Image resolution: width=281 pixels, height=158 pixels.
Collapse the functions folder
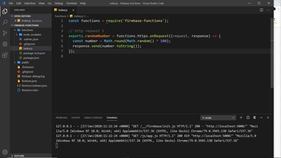pyautogui.click(x=15, y=30)
